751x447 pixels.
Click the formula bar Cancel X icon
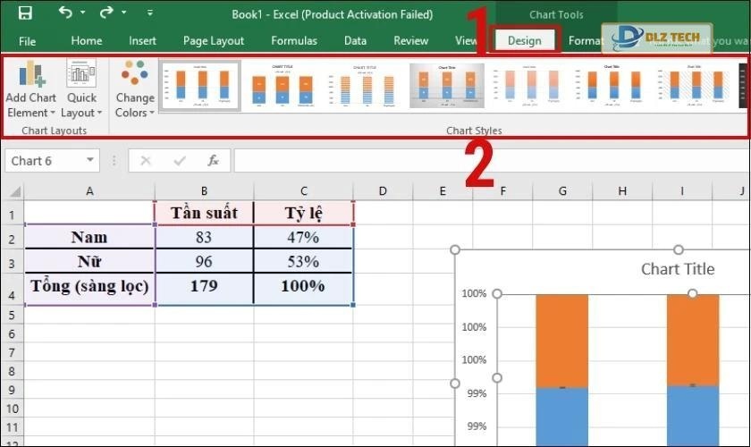point(146,161)
